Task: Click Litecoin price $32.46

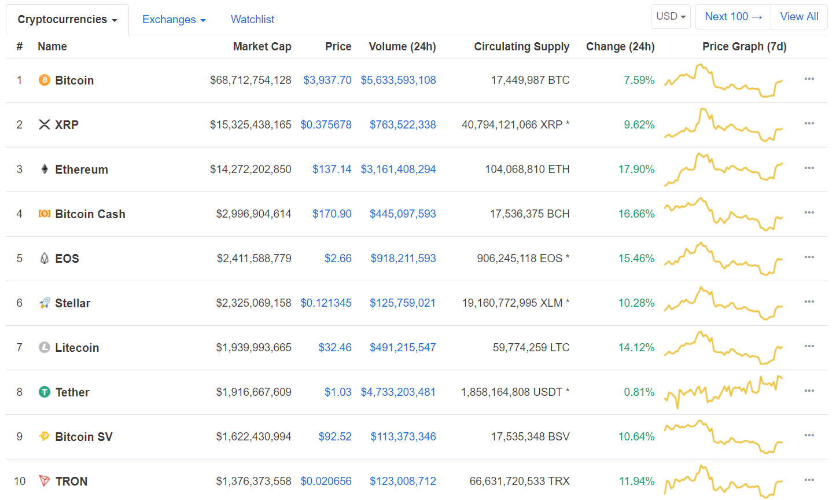Action: (335, 348)
